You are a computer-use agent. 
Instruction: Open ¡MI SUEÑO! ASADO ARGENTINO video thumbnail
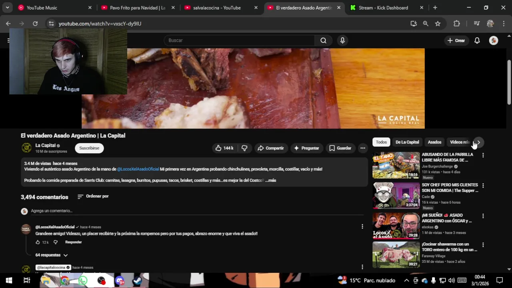[396, 226]
